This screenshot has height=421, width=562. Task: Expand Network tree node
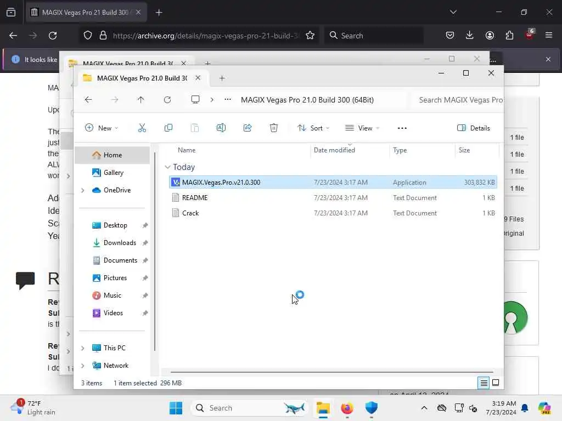coord(83,366)
